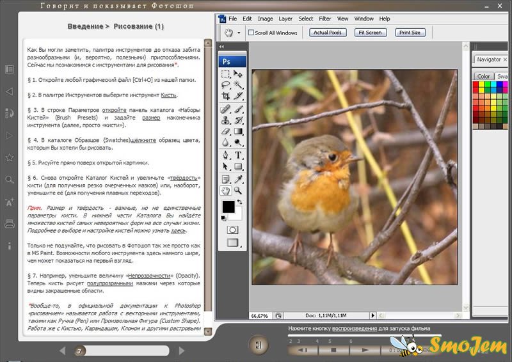Toggle Quick Mask mode
512x362 pixels.
(x=232, y=230)
